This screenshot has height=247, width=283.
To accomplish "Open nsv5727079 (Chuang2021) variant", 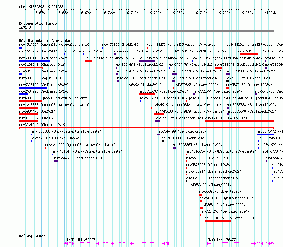I will (x=191, y=65).
